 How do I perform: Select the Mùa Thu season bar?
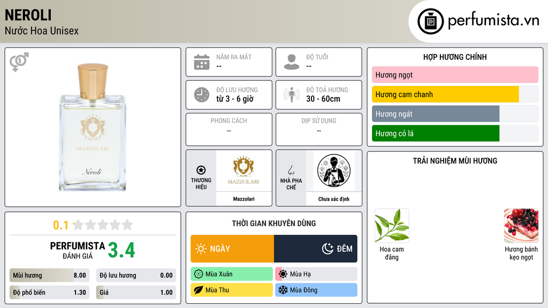(x=232, y=290)
